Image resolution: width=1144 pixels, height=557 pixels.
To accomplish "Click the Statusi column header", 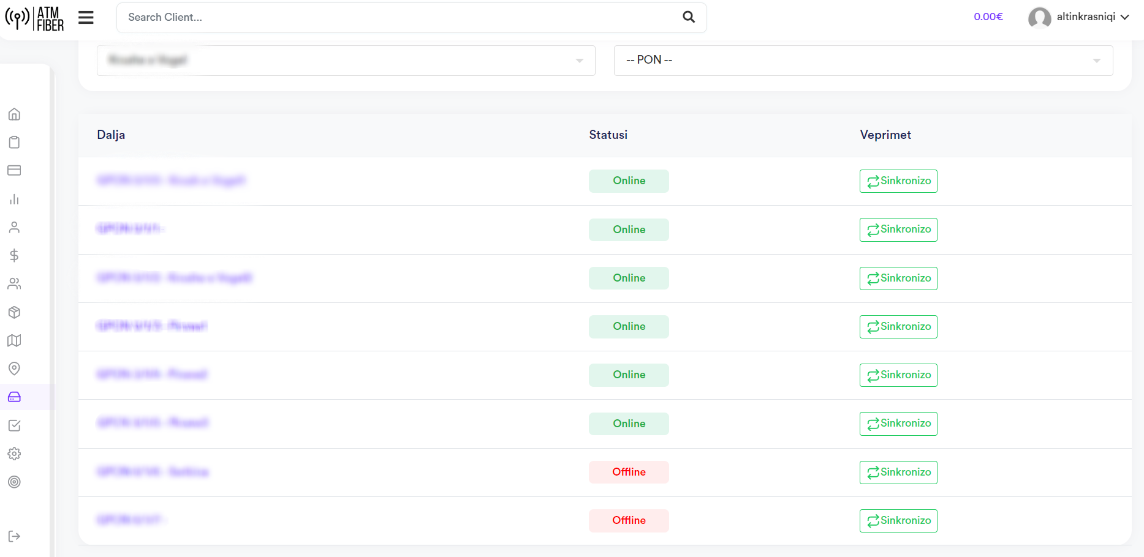I will [608, 135].
